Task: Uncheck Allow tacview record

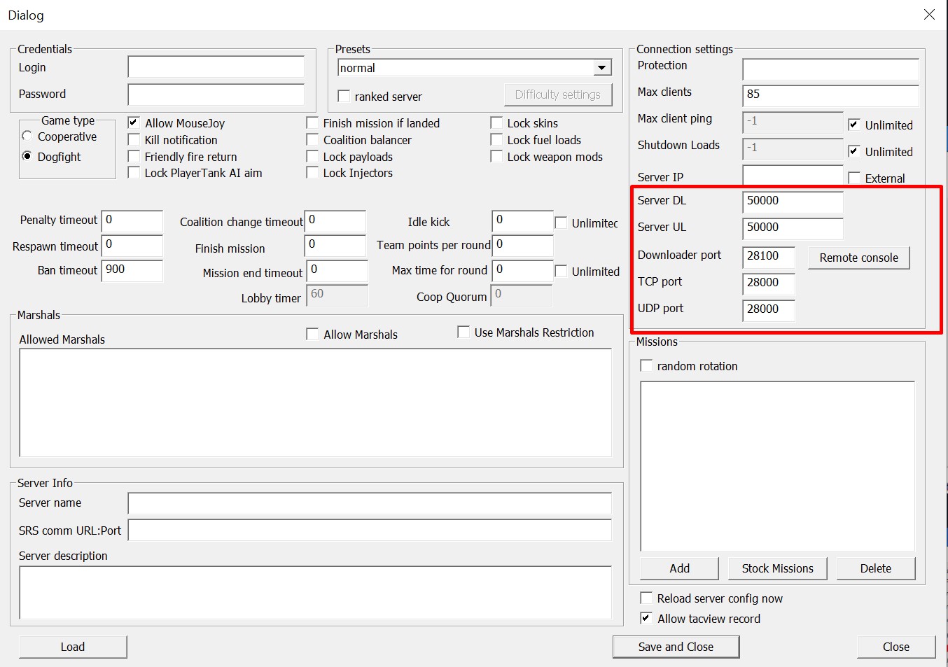Action: coord(646,619)
